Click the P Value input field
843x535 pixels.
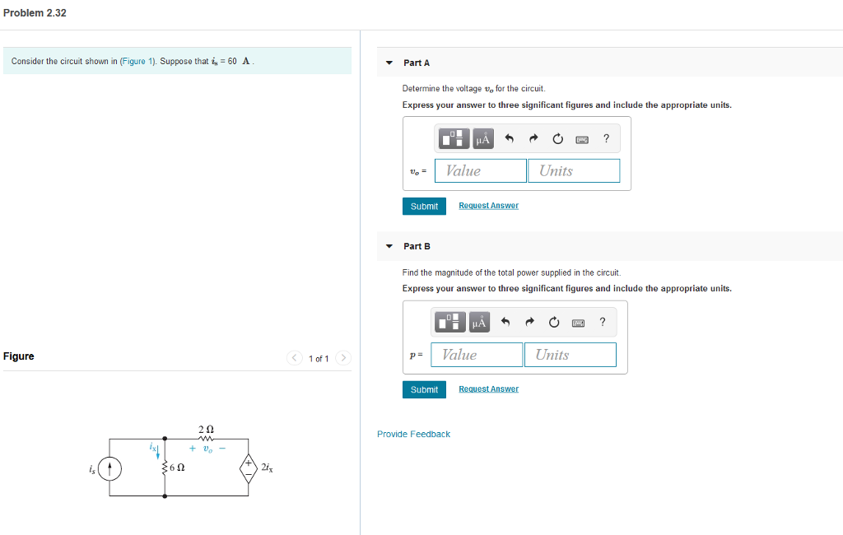pos(477,355)
